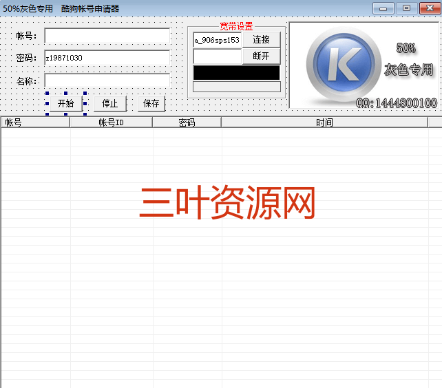The image size is (442, 388).
Task: Click the 开始 start button
Action: (x=66, y=104)
